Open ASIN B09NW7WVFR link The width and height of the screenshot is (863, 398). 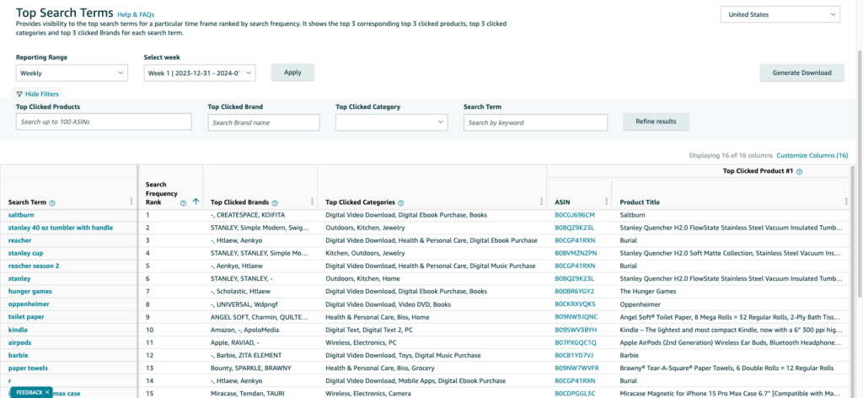click(576, 368)
